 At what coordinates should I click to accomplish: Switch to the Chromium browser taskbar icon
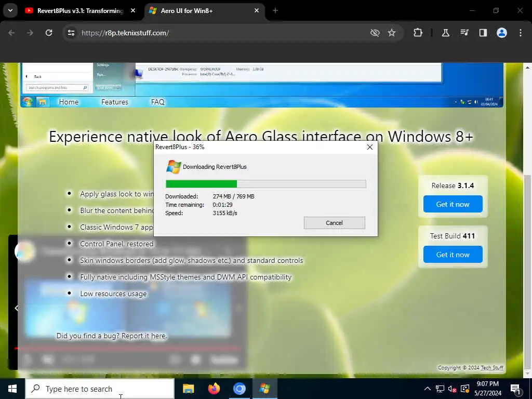[239, 389]
